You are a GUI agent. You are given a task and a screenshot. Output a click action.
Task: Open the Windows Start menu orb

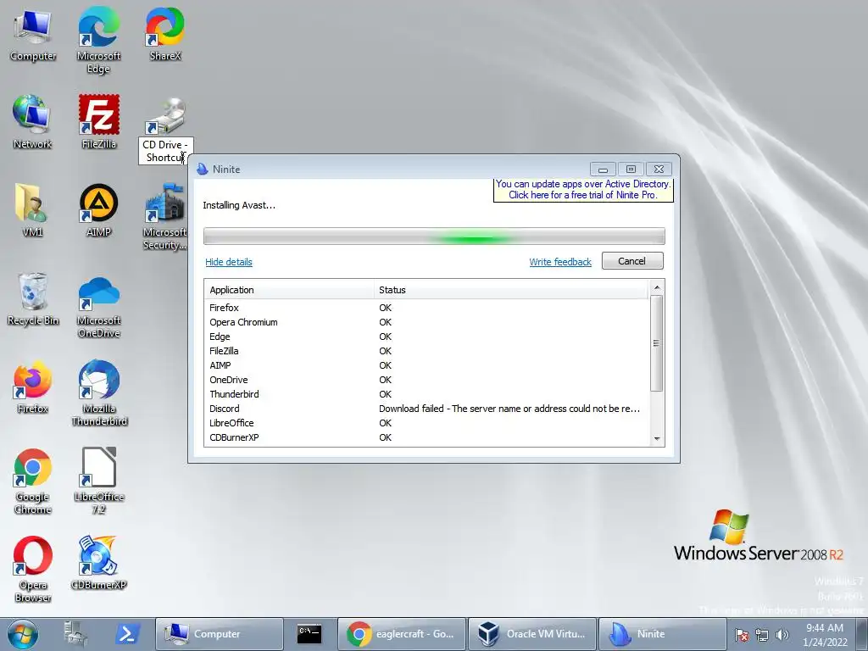tap(22, 634)
